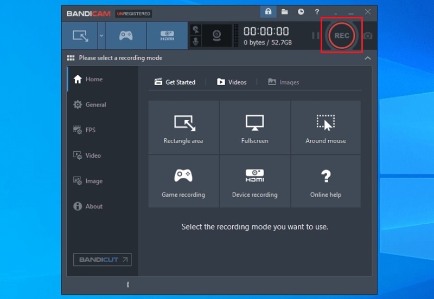Click the 00:00:00 recording timer

point(266,31)
